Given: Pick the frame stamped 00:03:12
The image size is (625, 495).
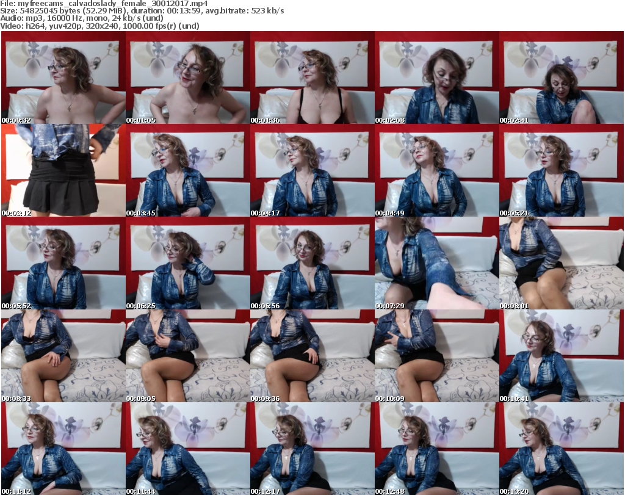Looking at the screenshot, I should [x=63, y=170].
